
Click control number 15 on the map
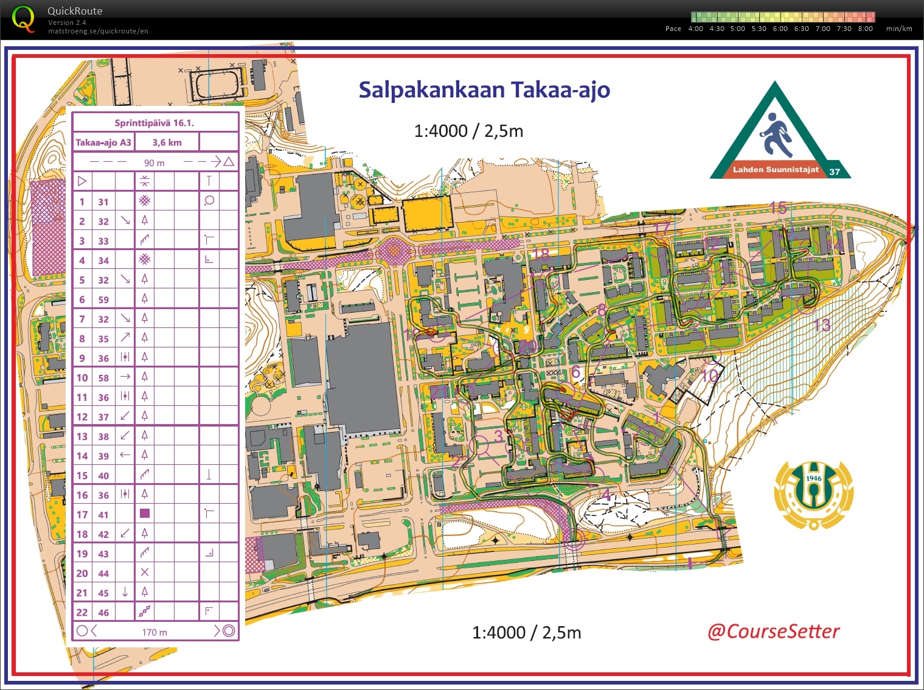coord(778,208)
